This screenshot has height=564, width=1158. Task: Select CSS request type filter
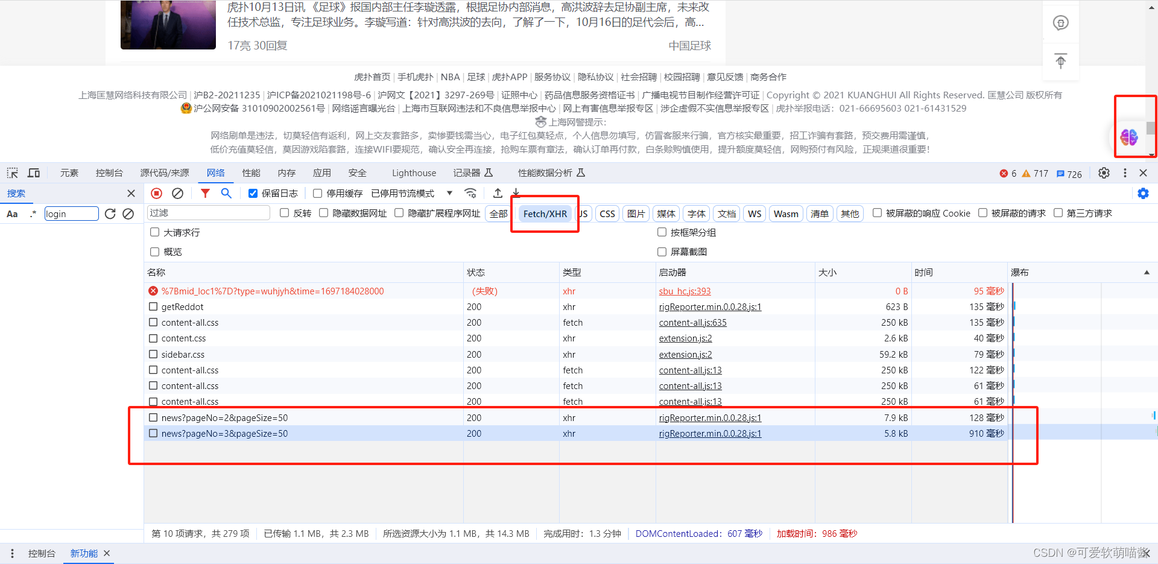(x=607, y=214)
